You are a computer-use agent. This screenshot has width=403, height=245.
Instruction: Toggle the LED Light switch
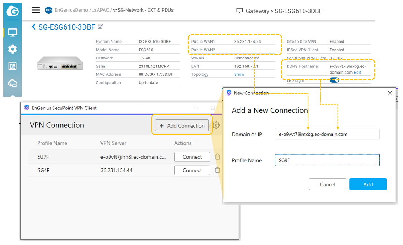[x=334, y=80]
